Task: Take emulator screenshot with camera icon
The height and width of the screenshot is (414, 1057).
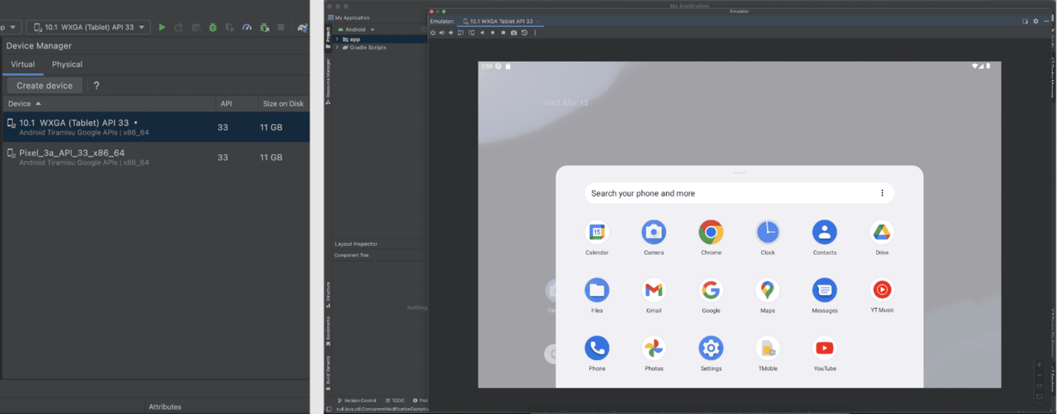Action: 514,32
